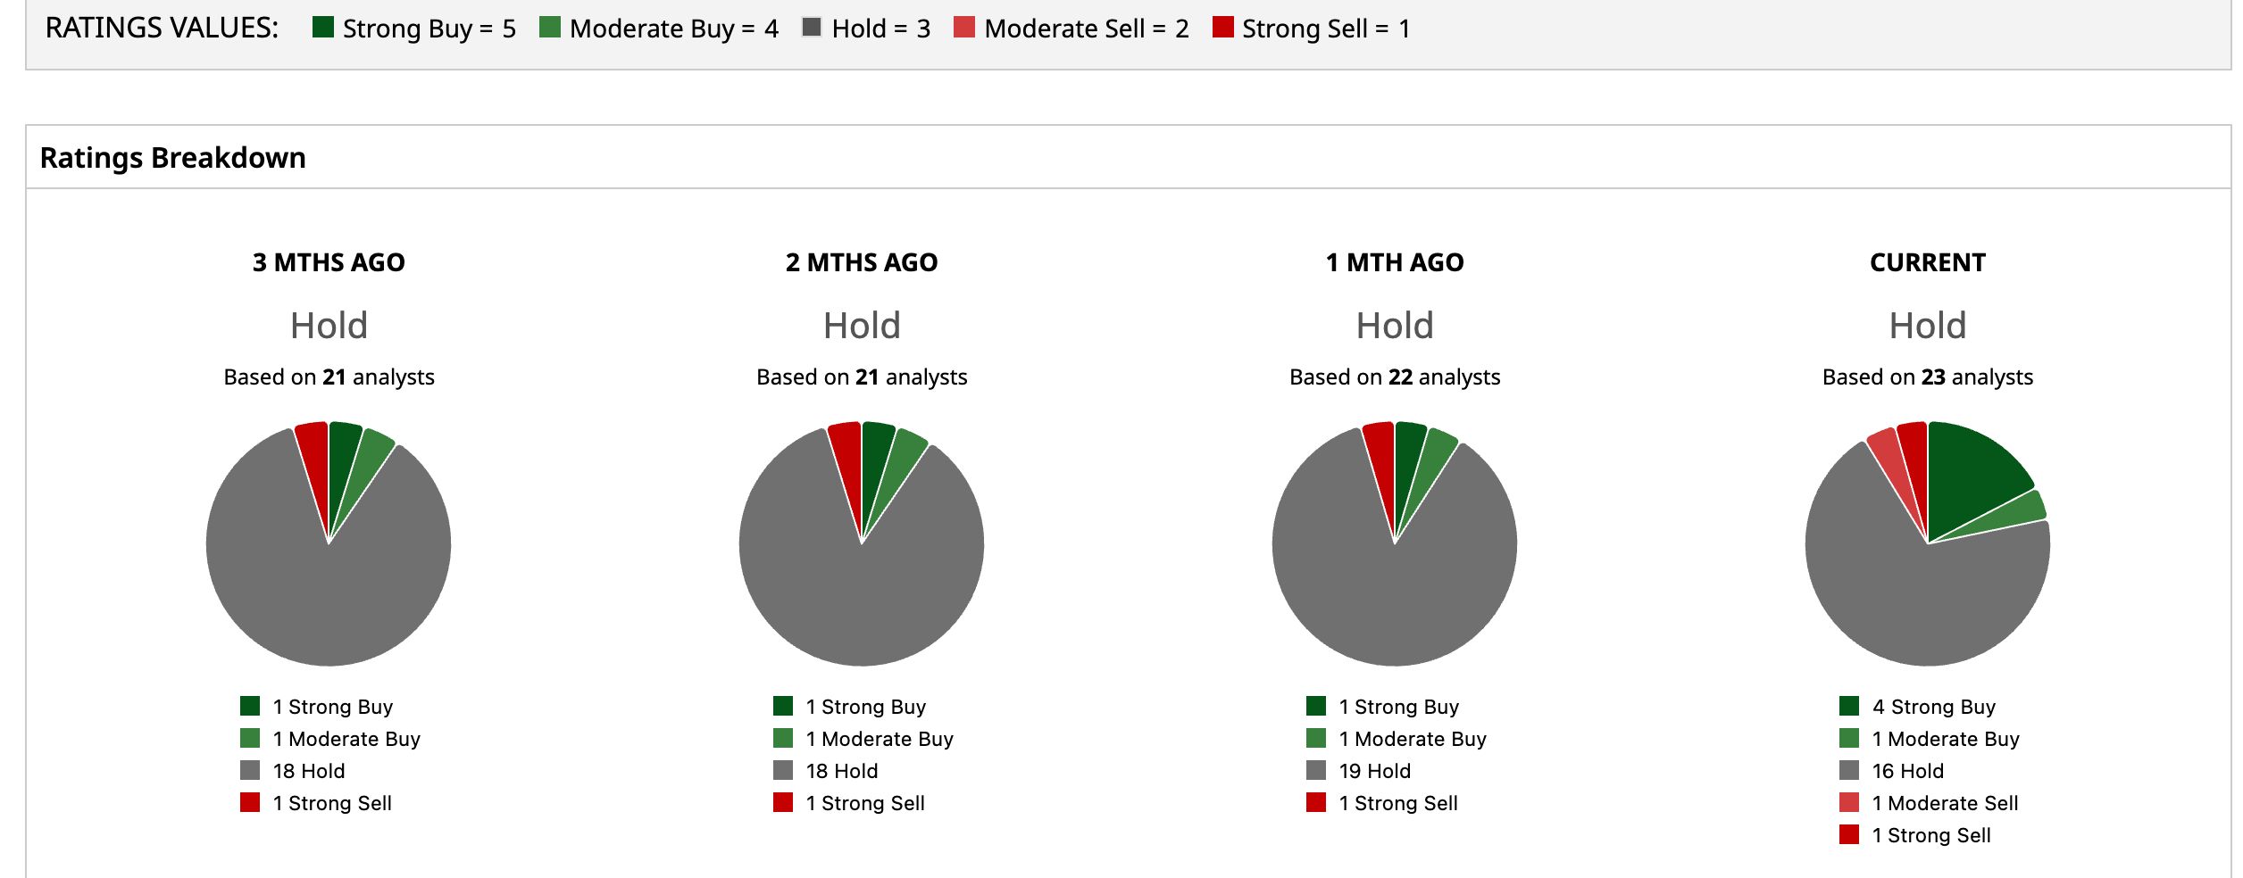
Task: Click the gray Hold key square at top
Action: 812,27
